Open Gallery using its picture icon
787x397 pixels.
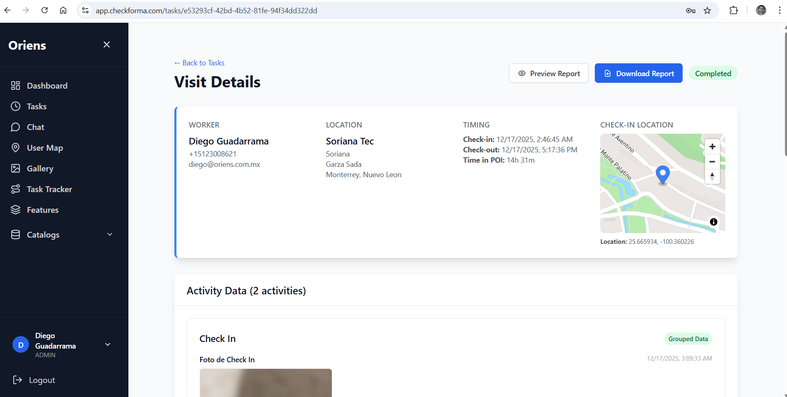pos(16,168)
